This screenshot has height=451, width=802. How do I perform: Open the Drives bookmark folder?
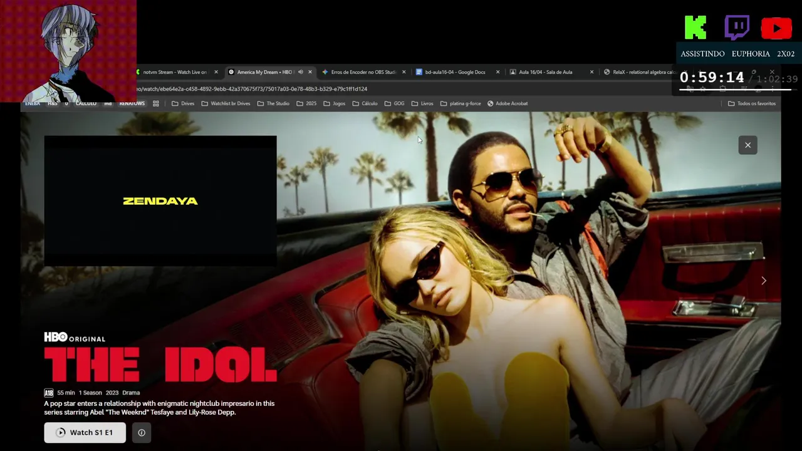pyautogui.click(x=183, y=103)
